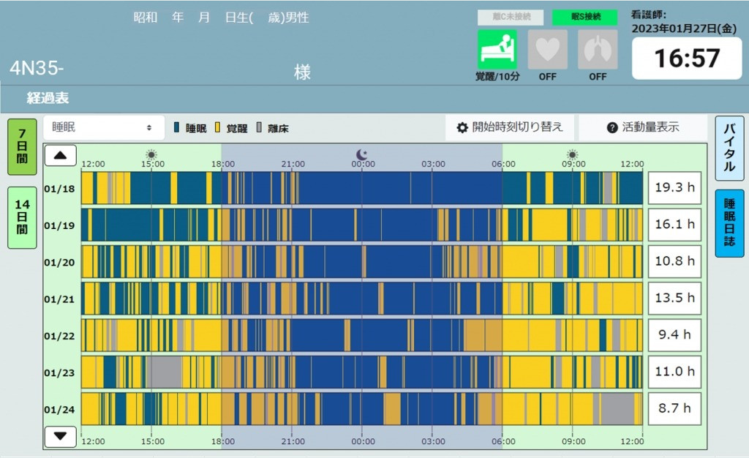
Task: Click the question mark icon for 活動量表示
Action: click(x=612, y=127)
